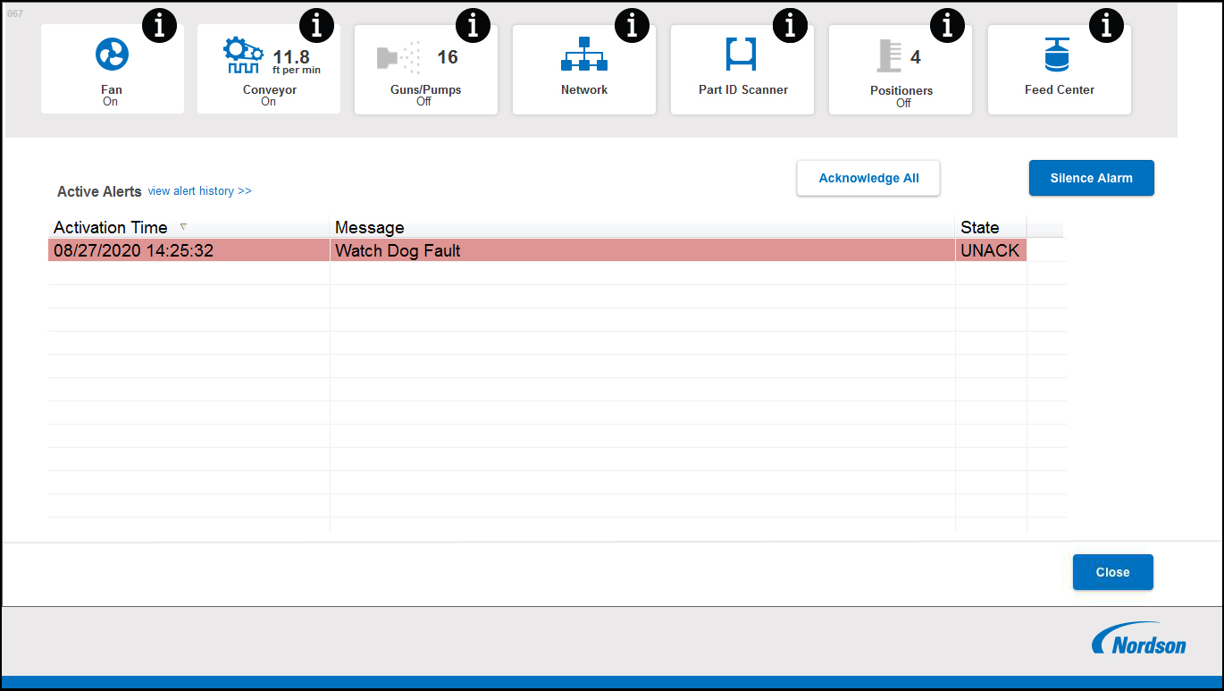Toggle the Fan off
Image resolution: width=1224 pixels, height=691 pixels.
tap(112, 101)
